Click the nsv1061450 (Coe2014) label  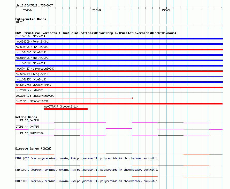click(x=31, y=79)
